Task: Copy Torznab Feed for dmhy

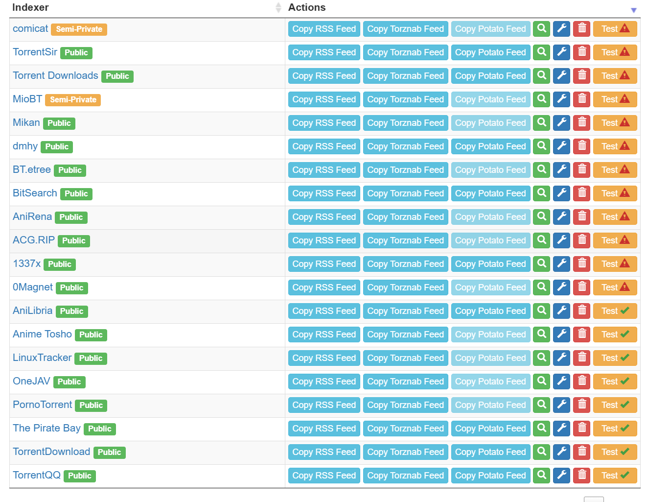Action: (x=405, y=146)
